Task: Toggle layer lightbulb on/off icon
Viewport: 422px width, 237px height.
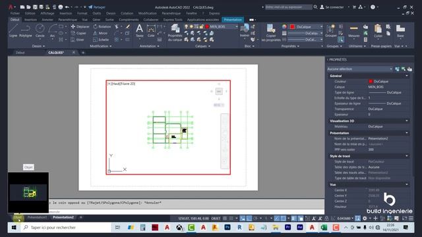Action: 186,26
